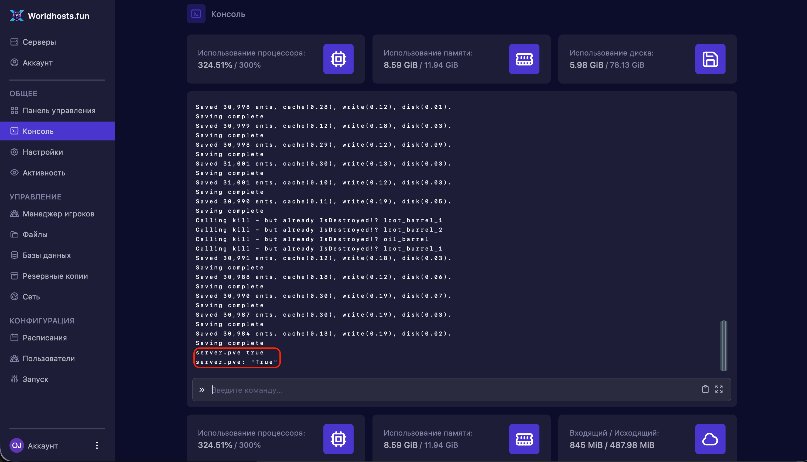Image resolution: width=807 pixels, height=462 pixels.
Task: Click the users icon beside Пользователи
Action: point(14,358)
